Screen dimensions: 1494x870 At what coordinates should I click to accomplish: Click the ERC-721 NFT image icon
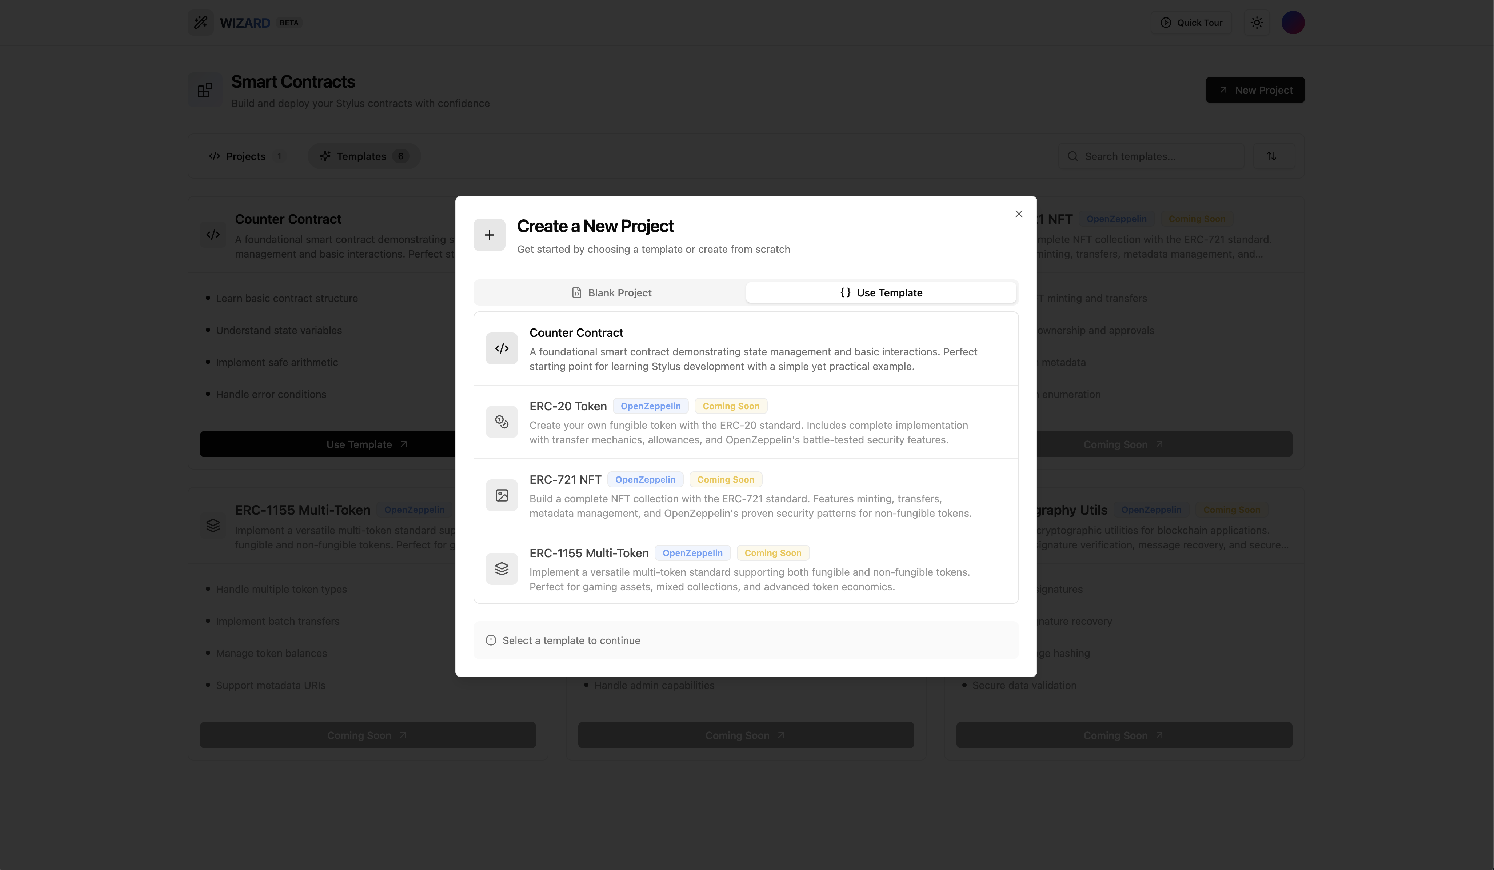pyautogui.click(x=502, y=496)
